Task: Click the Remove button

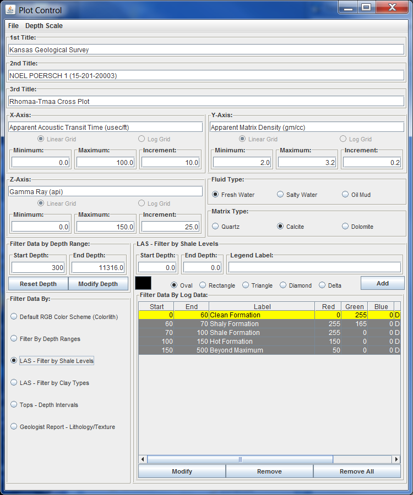Action: (x=269, y=471)
